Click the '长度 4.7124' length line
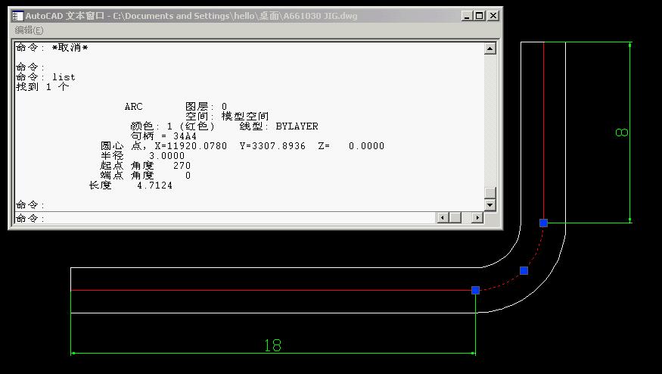 coord(131,185)
